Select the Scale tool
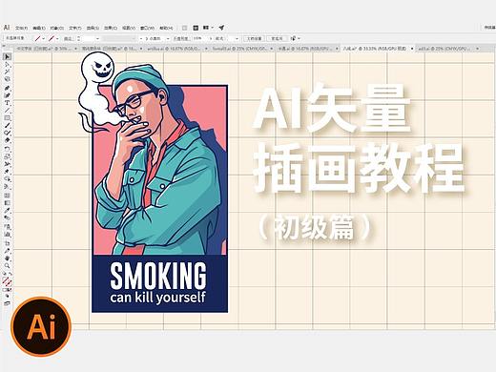 [7, 156]
